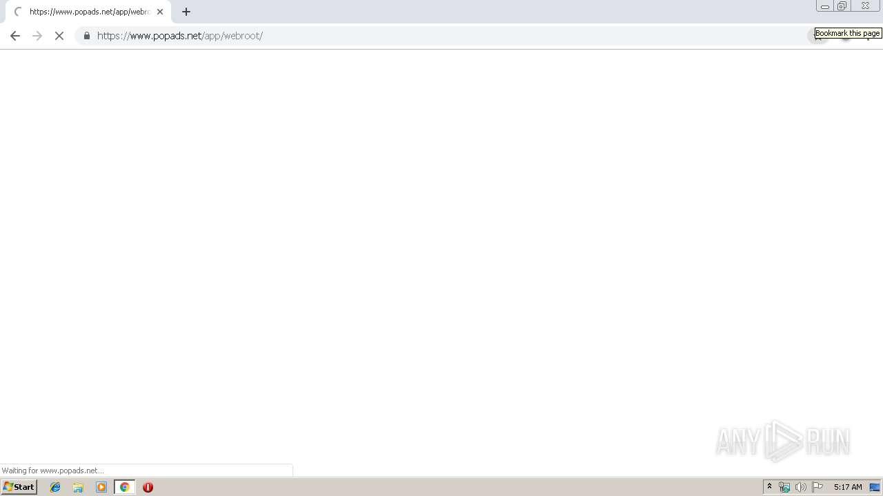Screen dimensions: 883x496
Task: Open Action Center flag icon
Action: (817, 487)
